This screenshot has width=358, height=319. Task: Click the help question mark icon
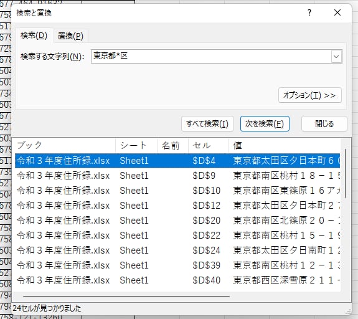click(x=309, y=12)
